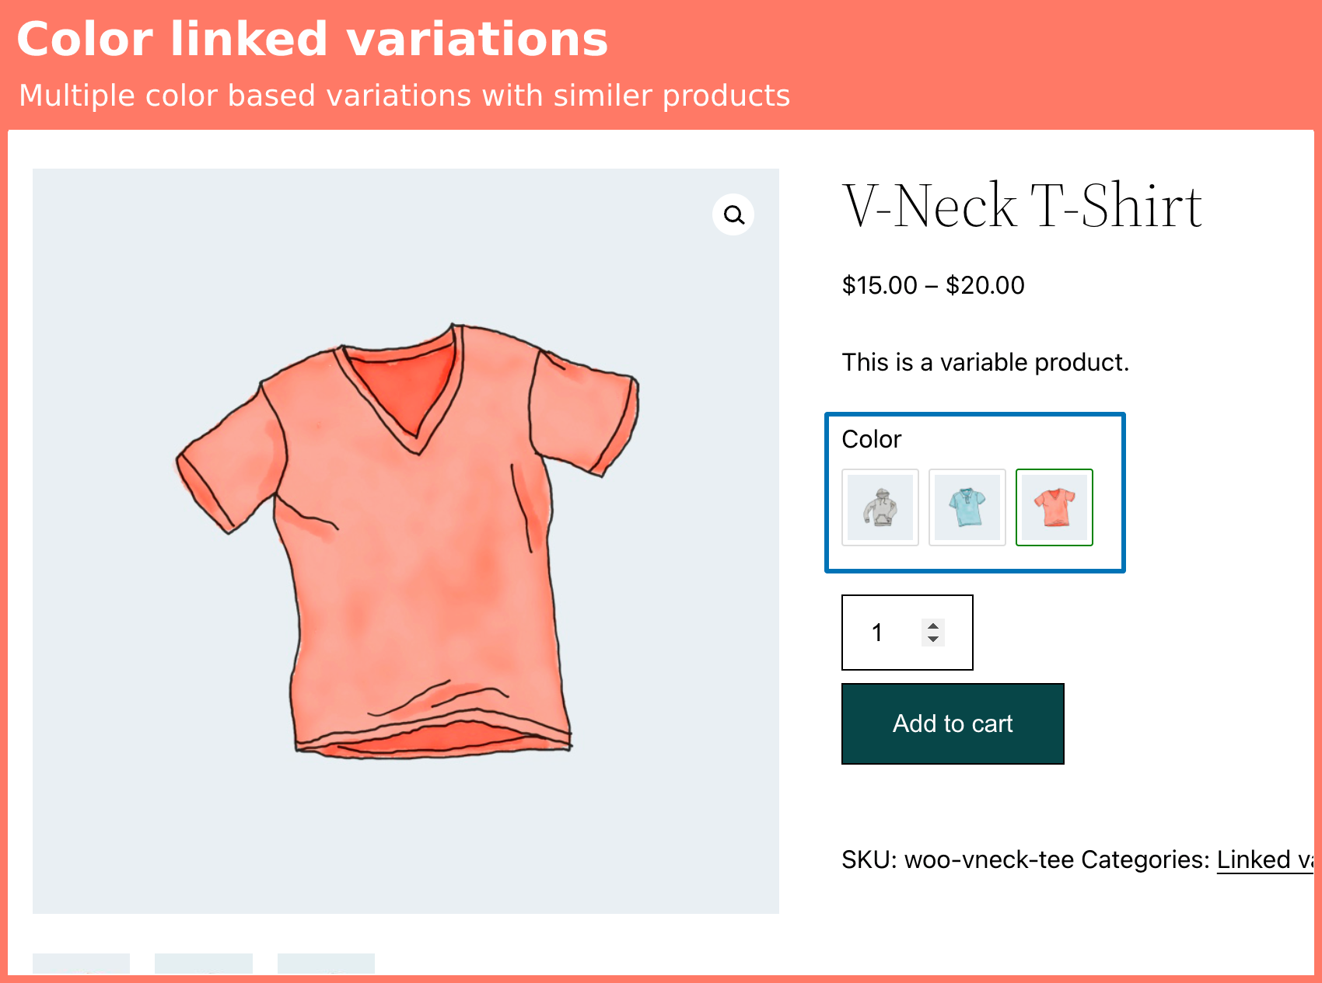Image resolution: width=1322 pixels, height=983 pixels.
Task: Open the image zoom magnifier icon
Action: pos(733,214)
